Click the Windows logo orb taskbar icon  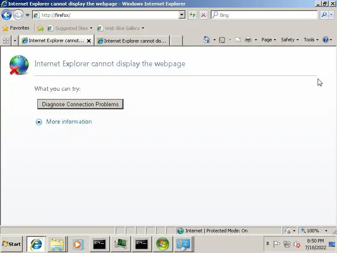coord(163,244)
